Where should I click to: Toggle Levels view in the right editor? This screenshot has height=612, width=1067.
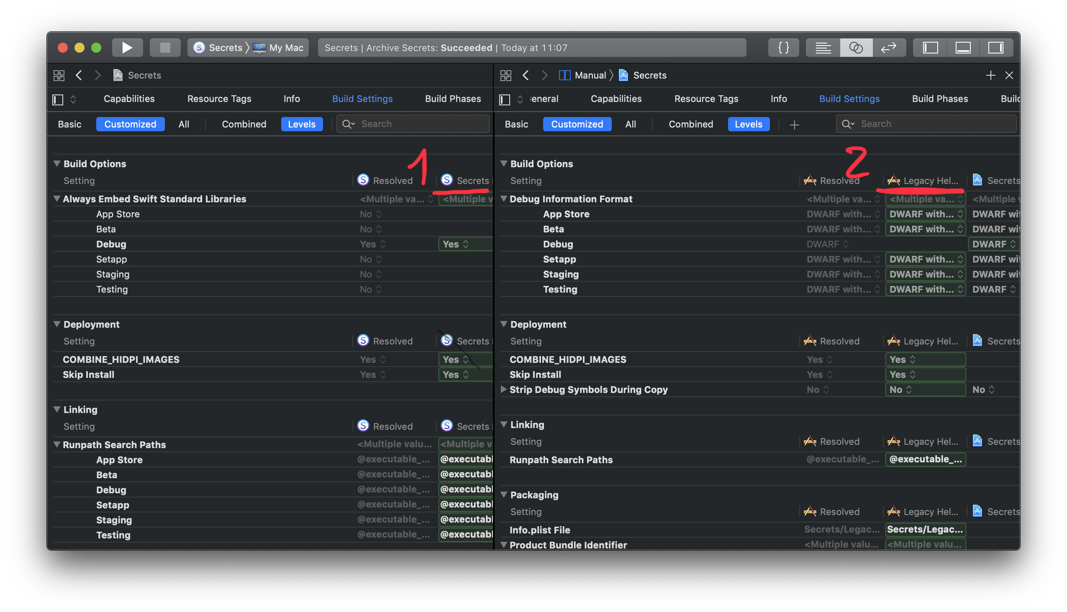click(749, 124)
